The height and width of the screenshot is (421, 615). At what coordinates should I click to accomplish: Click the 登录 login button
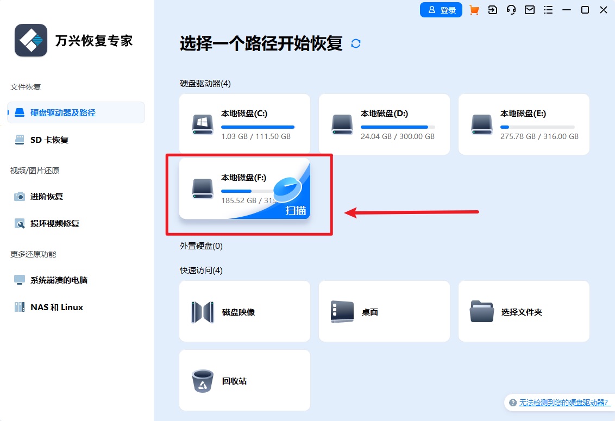[441, 10]
